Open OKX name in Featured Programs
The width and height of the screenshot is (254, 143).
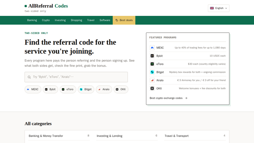click(x=159, y=88)
